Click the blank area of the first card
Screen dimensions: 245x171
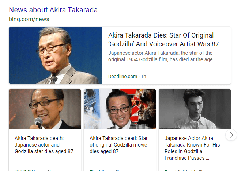[45, 162]
